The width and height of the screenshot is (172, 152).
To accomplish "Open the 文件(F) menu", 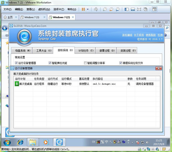I will coord(7,9).
